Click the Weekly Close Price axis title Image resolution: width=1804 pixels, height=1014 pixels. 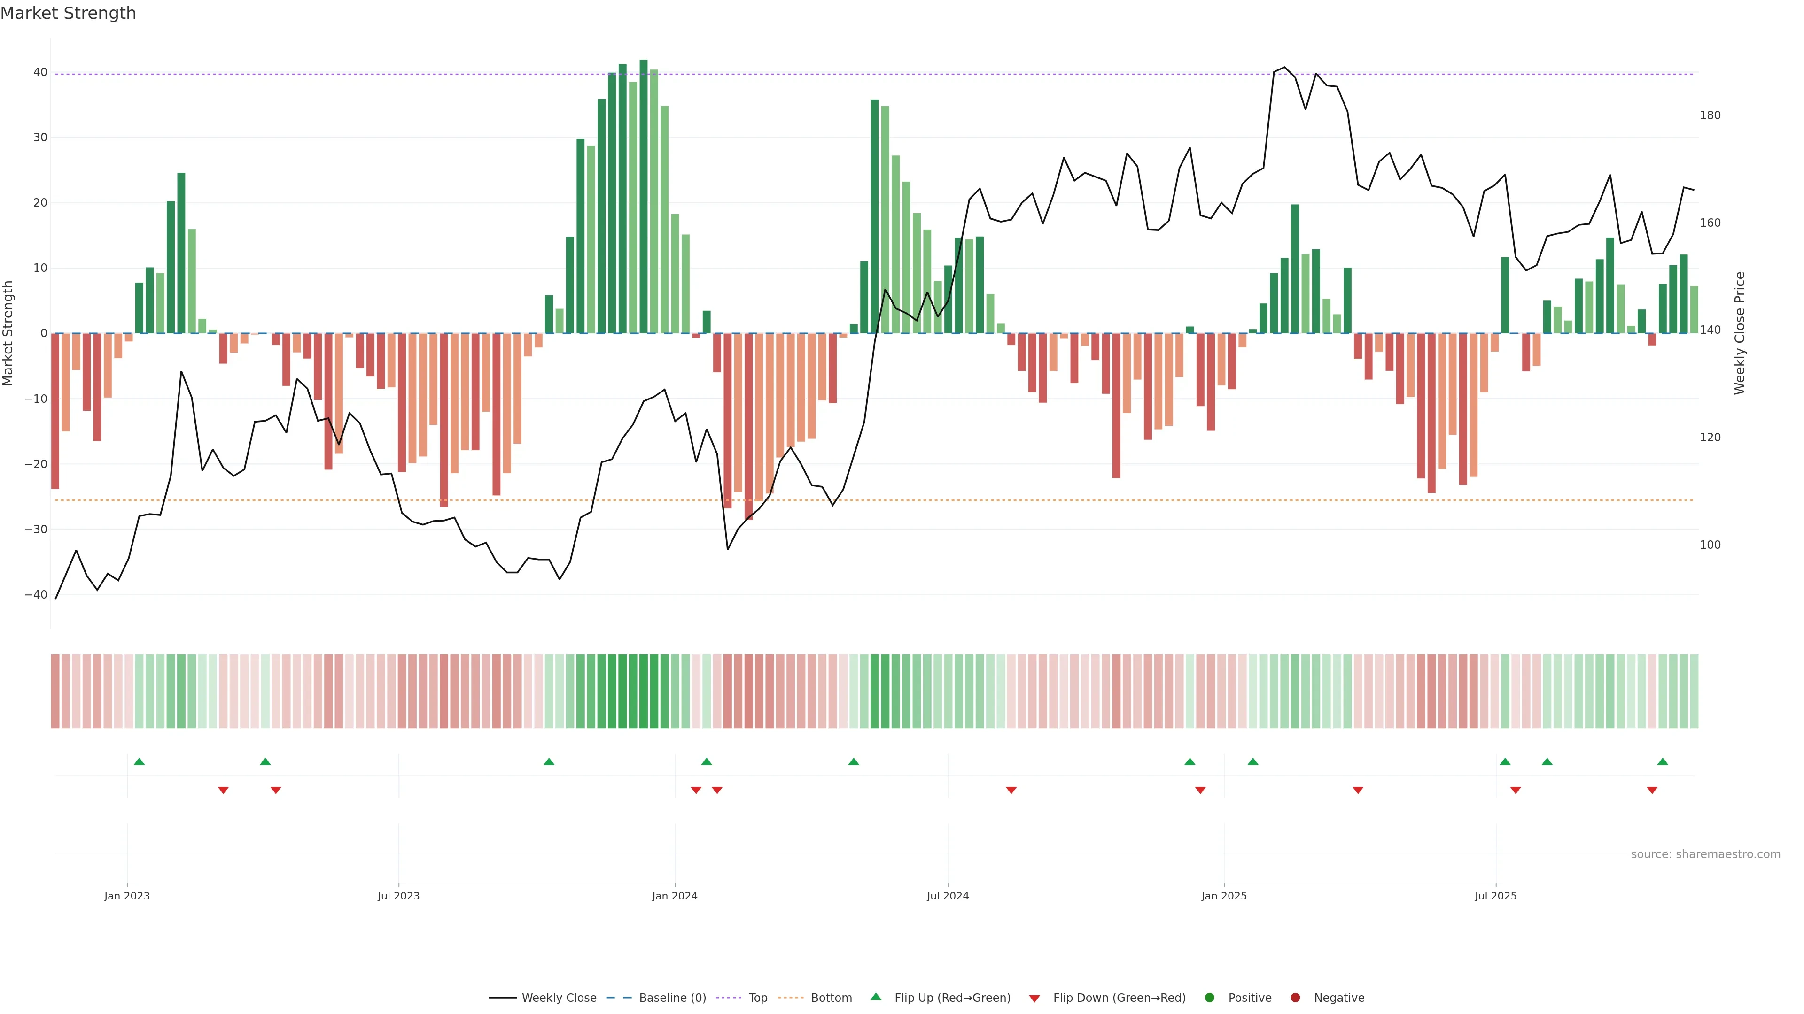[1740, 333]
